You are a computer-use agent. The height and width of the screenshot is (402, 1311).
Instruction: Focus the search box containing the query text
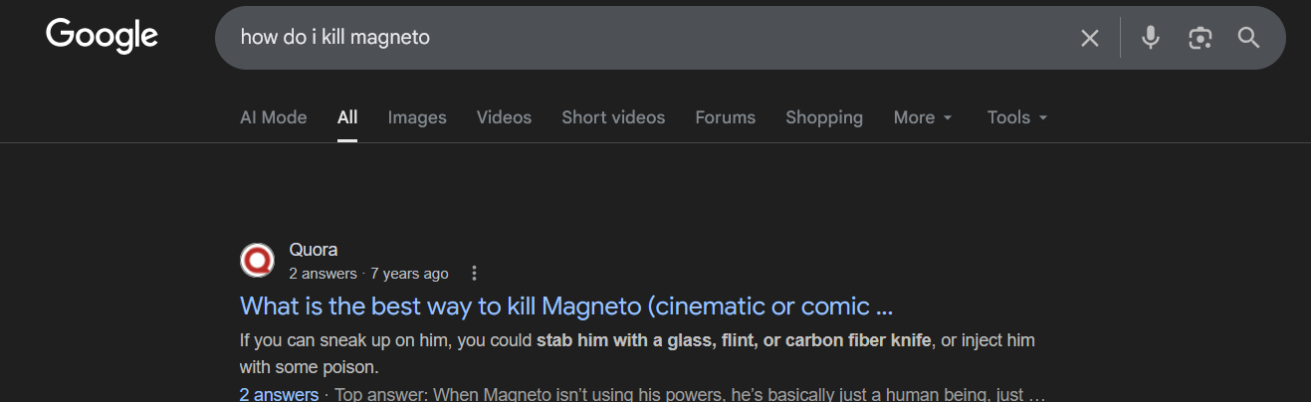647,38
